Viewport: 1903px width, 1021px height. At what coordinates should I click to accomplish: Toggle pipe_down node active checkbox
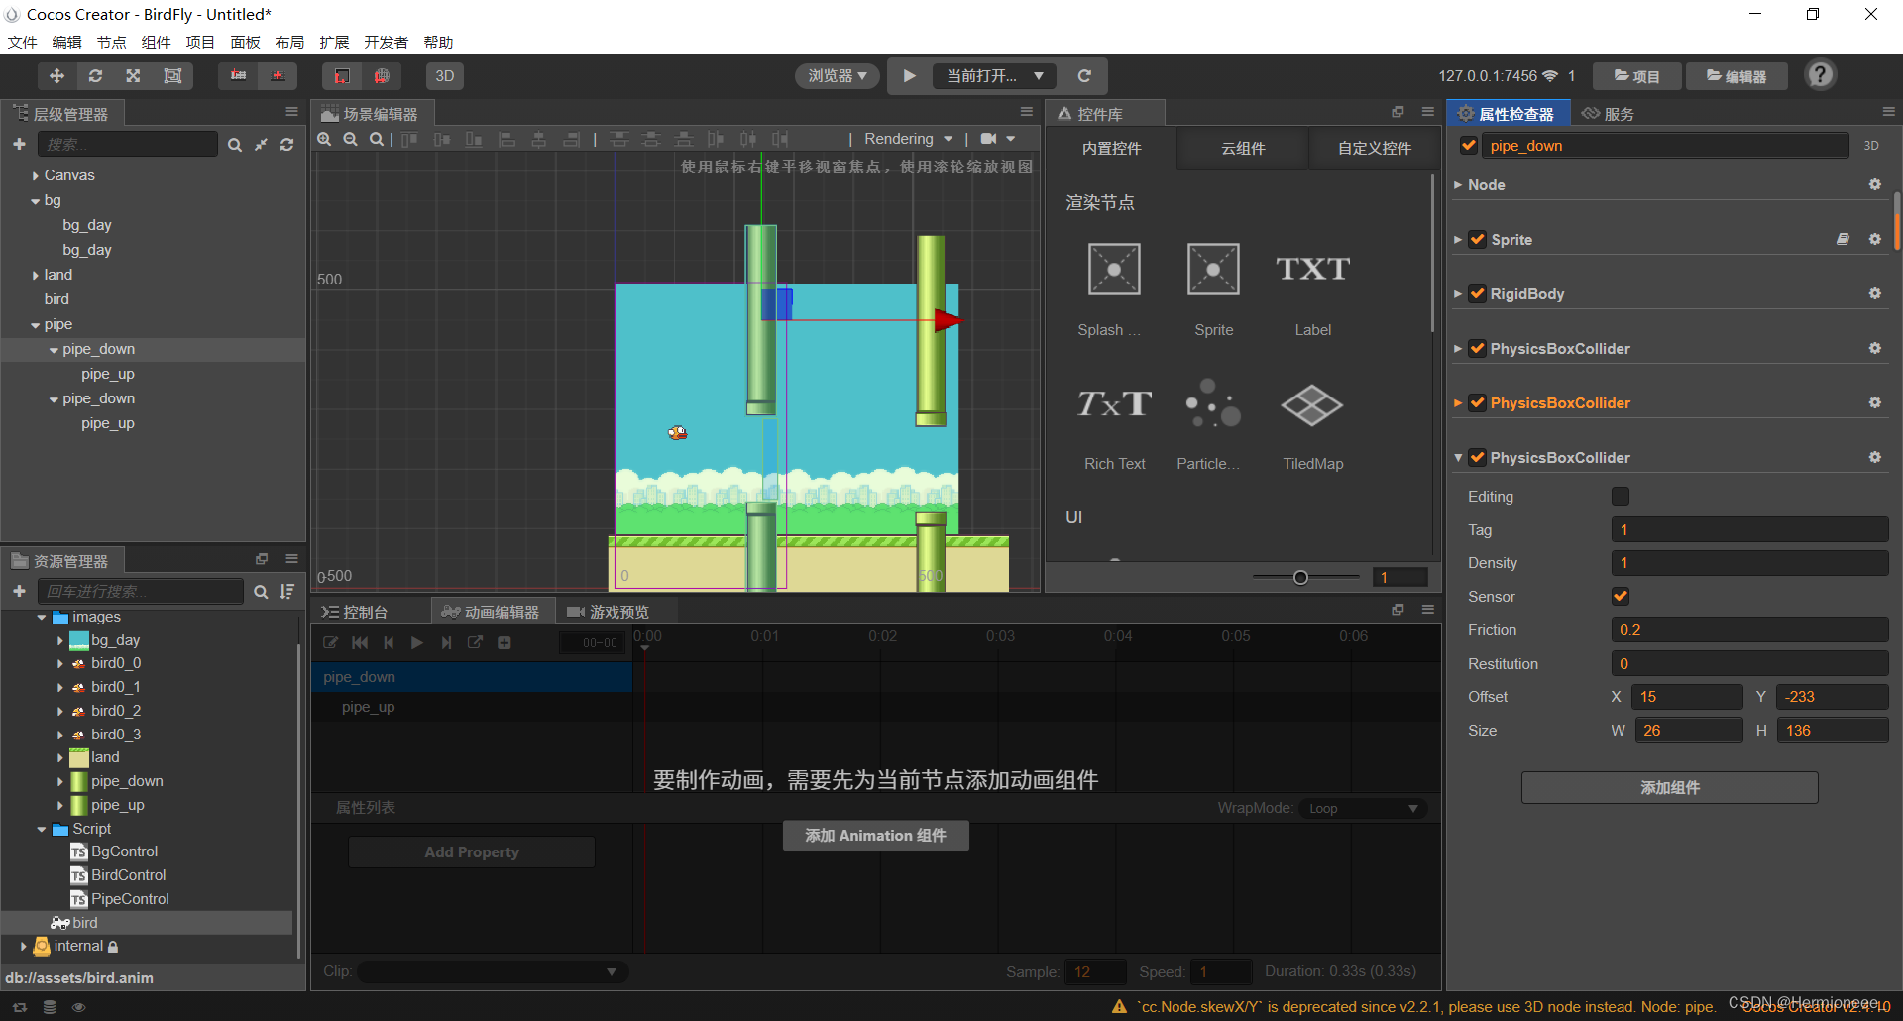1469,146
